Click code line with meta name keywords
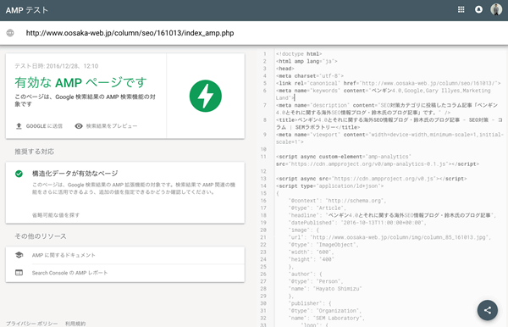Image resolution: width=508 pixels, height=327 pixels. (384, 94)
